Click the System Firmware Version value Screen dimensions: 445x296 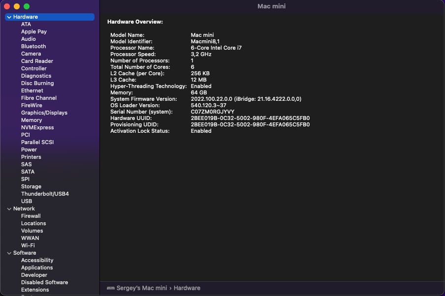pos(246,99)
